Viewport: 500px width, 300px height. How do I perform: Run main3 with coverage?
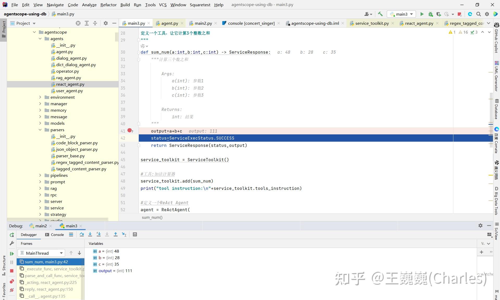(x=439, y=14)
